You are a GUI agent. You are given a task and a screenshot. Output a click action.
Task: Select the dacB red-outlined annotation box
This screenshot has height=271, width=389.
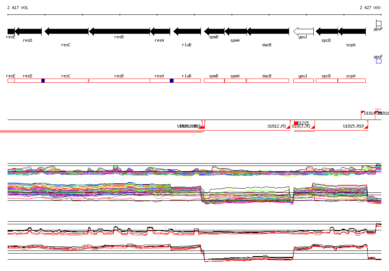pyautogui.click(x=267, y=80)
